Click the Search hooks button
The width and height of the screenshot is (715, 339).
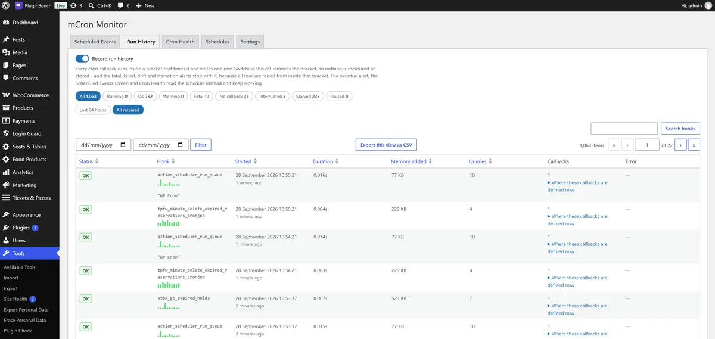pos(680,129)
